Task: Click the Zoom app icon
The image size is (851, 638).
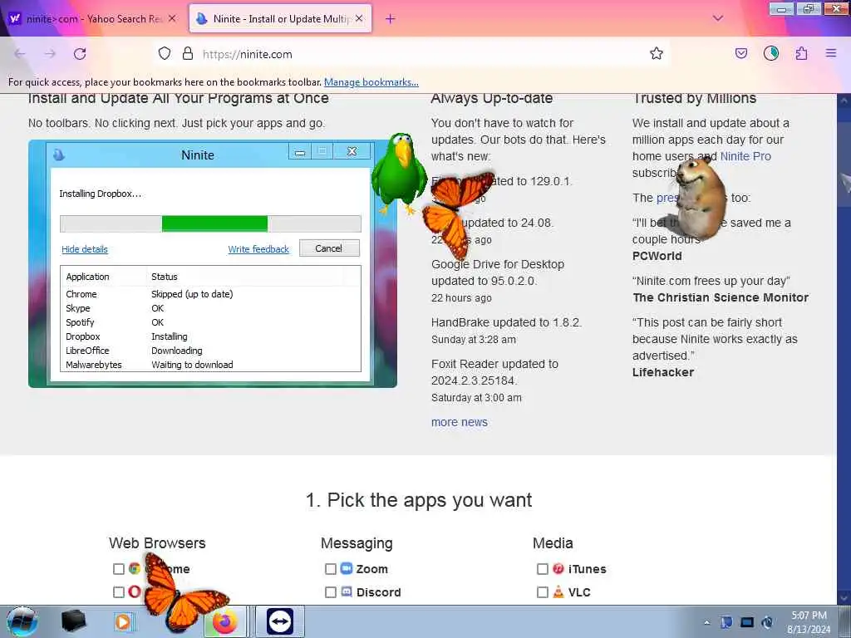Action: (x=347, y=568)
